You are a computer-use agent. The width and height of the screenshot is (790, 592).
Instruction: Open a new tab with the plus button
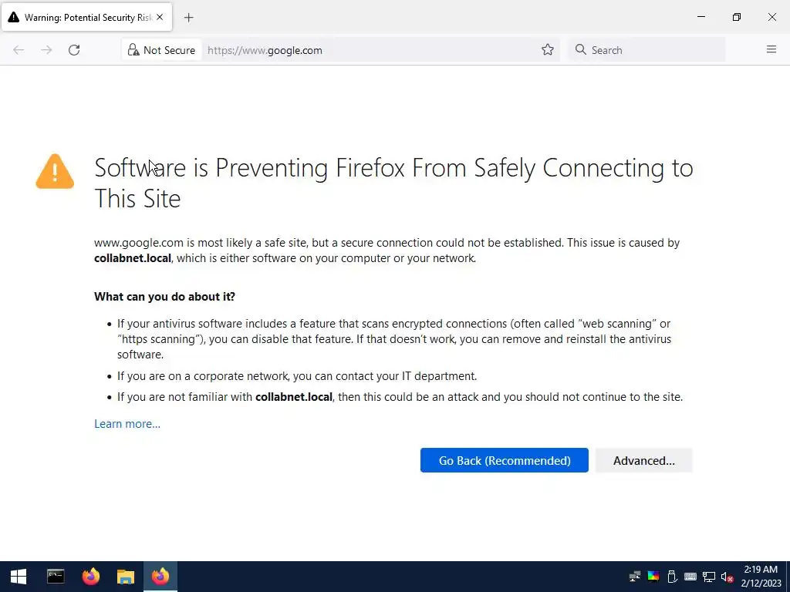tap(189, 17)
